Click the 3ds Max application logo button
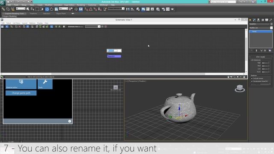Image resolution: width=274 pixels, height=154 pixels. point(3,3)
